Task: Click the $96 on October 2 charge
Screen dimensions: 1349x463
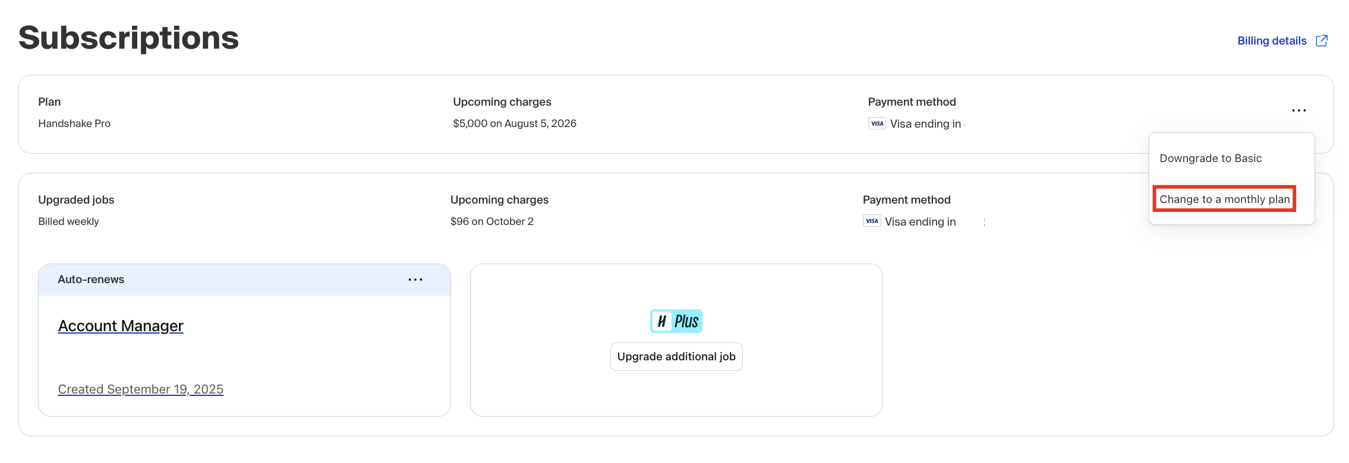Action: coord(492,221)
